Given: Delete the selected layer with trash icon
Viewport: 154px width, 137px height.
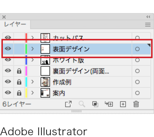Looking at the screenshot, I should [136, 104].
